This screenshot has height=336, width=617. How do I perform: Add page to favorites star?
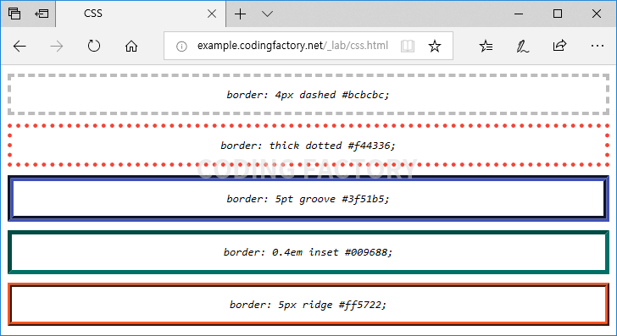435,46
